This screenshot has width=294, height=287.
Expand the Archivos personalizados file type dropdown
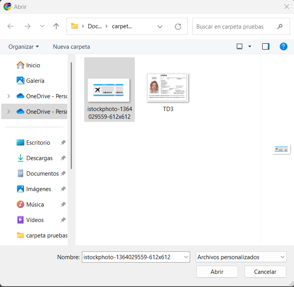click(x=282, y=257)
